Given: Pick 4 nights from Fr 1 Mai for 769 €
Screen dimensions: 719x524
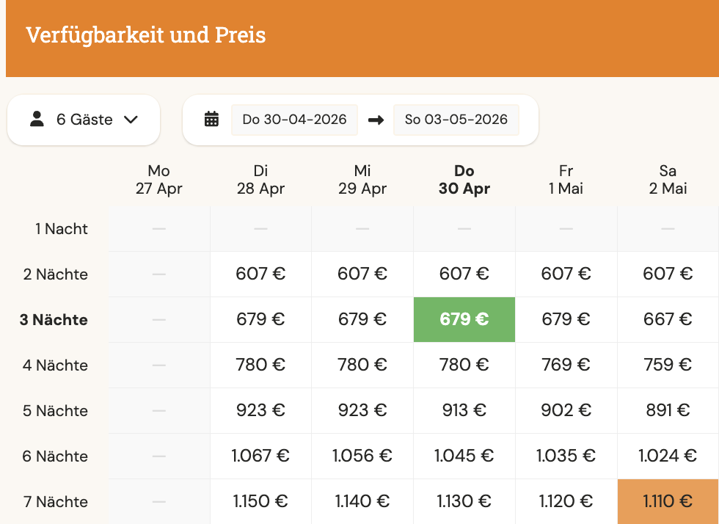Looking at the screenshot, I should (566, 365).
